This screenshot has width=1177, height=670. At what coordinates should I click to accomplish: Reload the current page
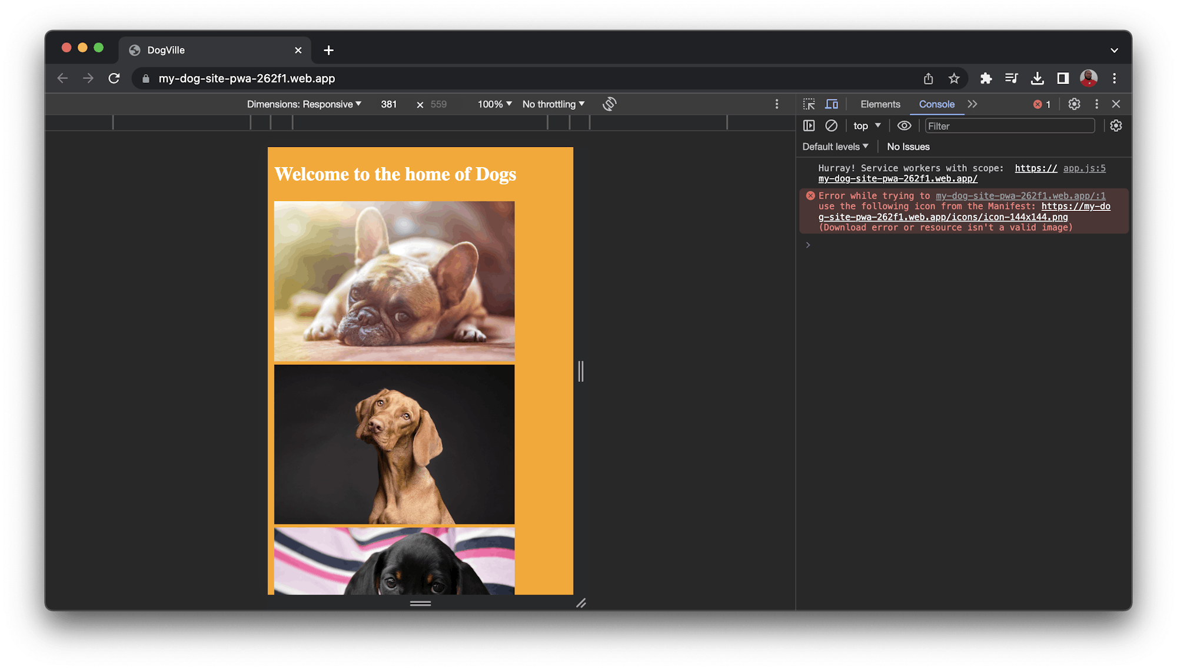click(x=114, y=78)
